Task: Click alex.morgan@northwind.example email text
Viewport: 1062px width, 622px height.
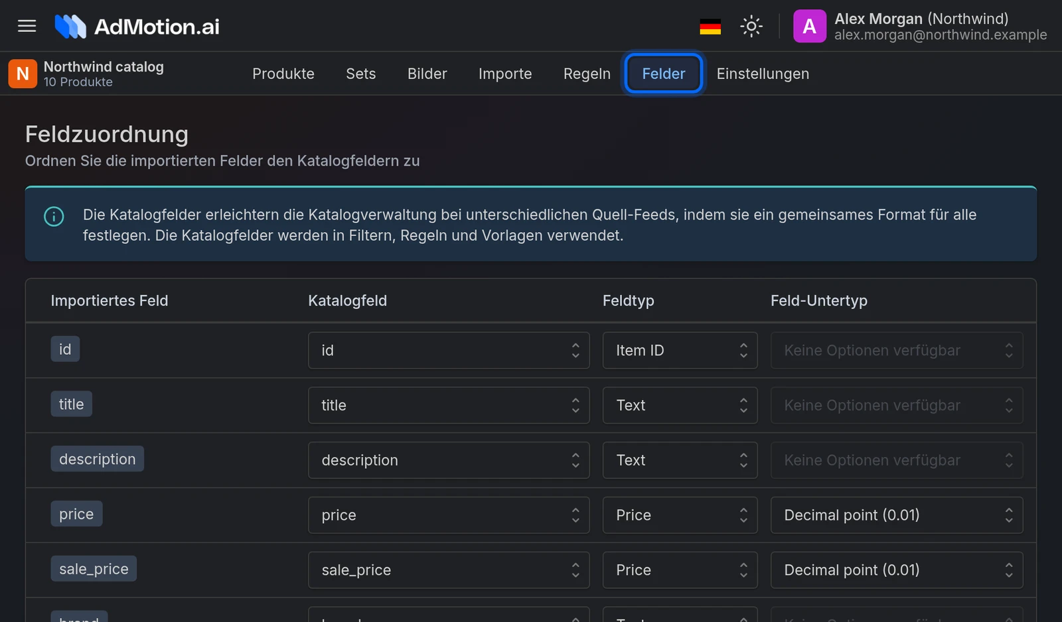Action: (x=941, y=35)
